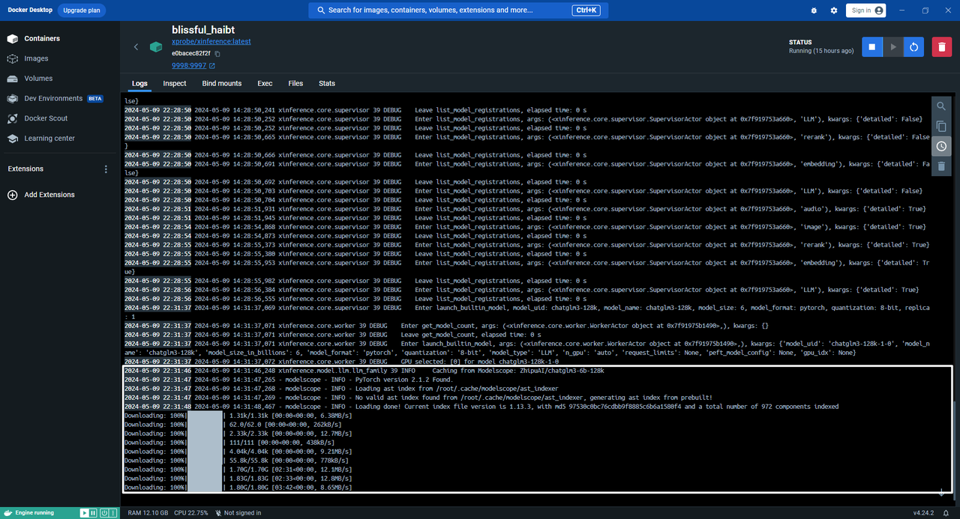The width and height of the screenshot is (960, 519).
Task: Copy logs to clipboard
Action: point(941,127)
